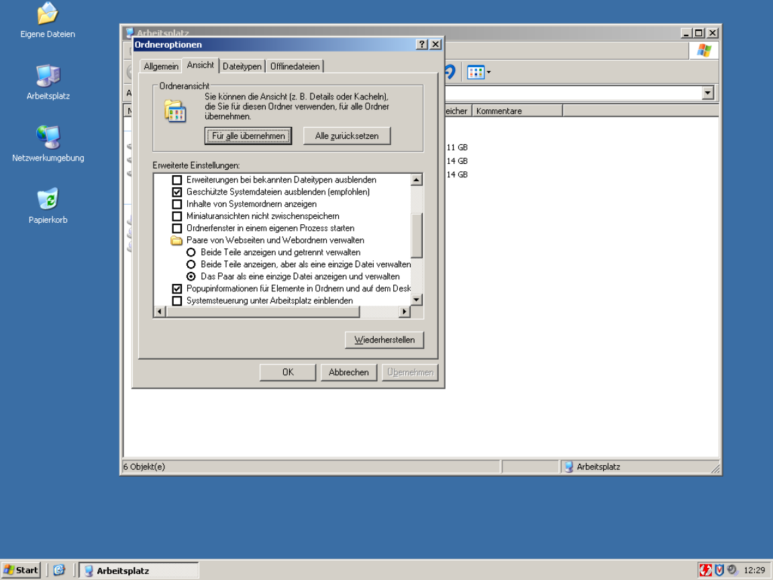Open the address bar dropdown in Arbeitsplatz
Viewport: 773px width, 580px height.
[708, 93]
